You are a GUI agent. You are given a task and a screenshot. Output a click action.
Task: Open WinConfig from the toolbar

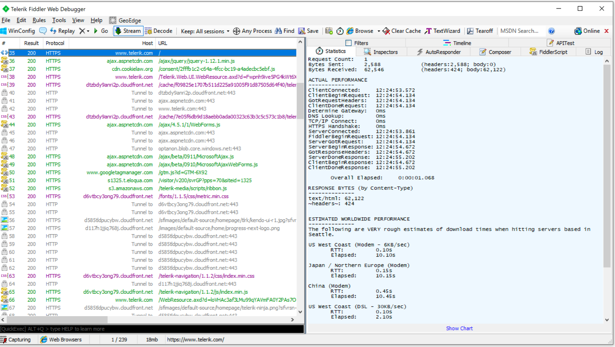click(x=18, y=31)
